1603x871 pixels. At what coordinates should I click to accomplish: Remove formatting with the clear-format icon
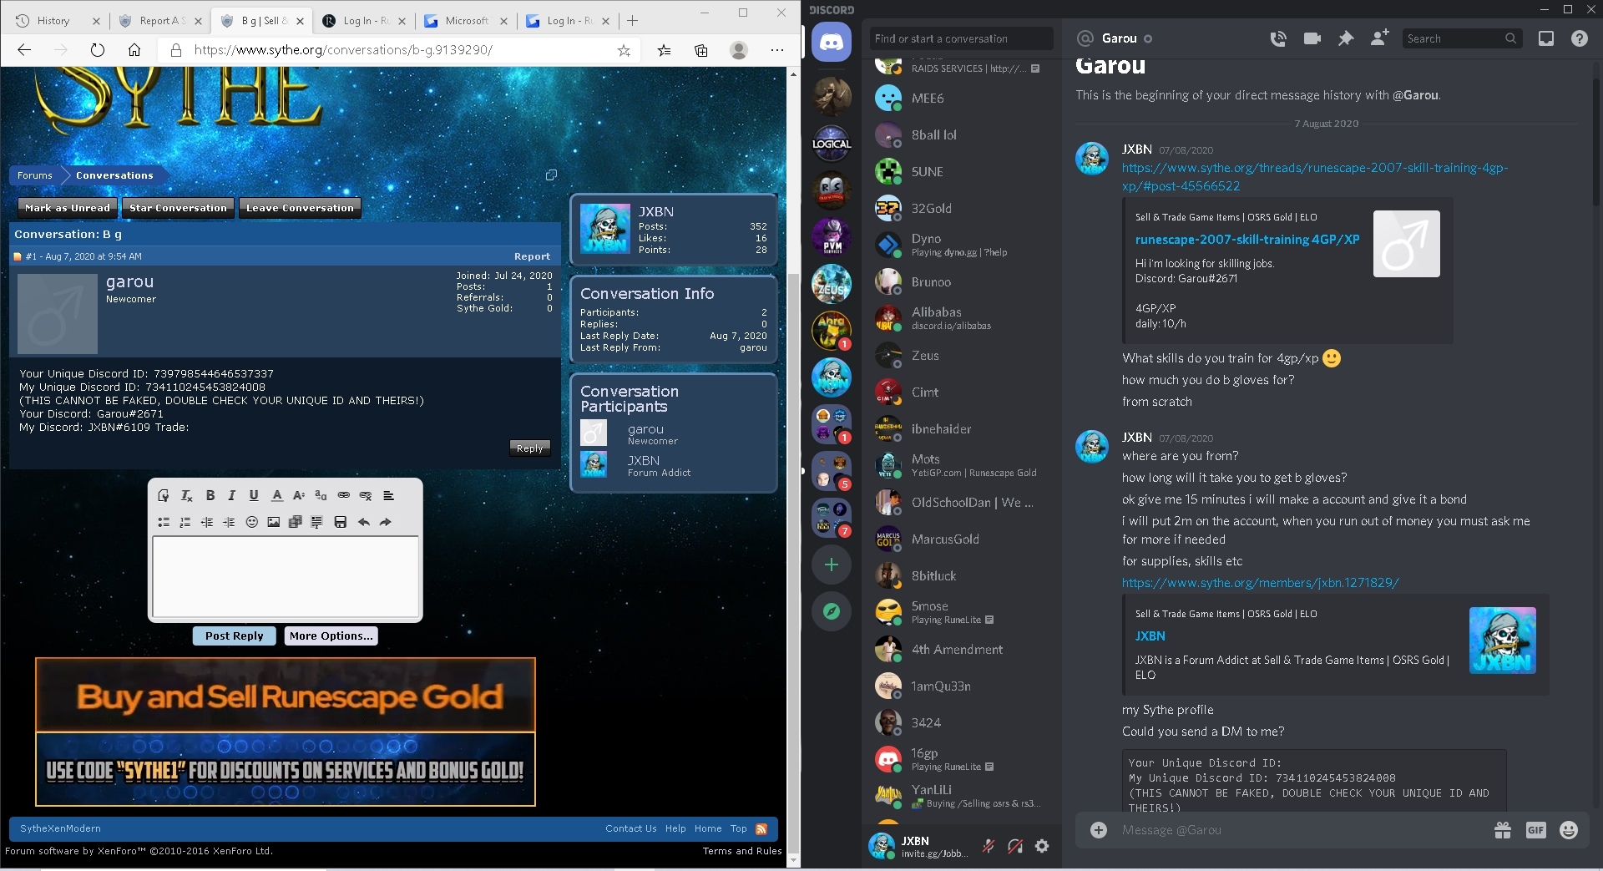[186, 495]
